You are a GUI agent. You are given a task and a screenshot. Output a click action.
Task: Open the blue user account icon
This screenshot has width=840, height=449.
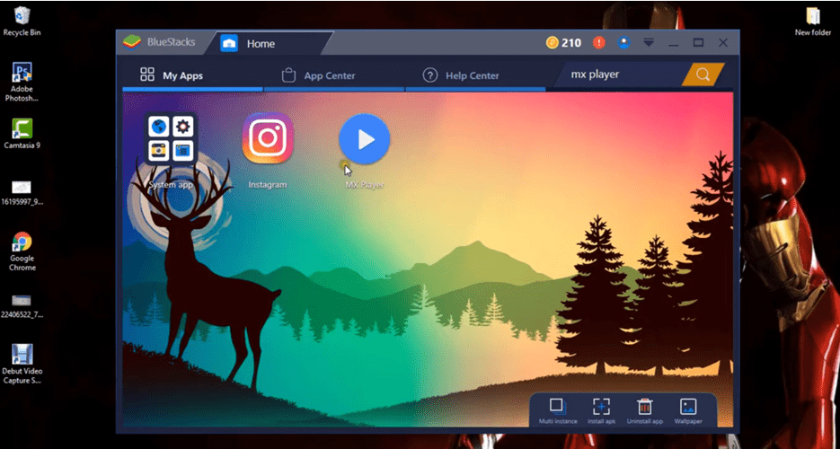click(623, 43)
